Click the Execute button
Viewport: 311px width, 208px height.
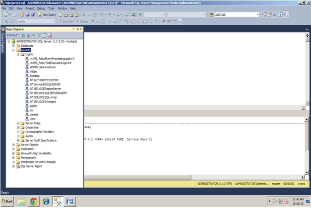tap(66, 21)
